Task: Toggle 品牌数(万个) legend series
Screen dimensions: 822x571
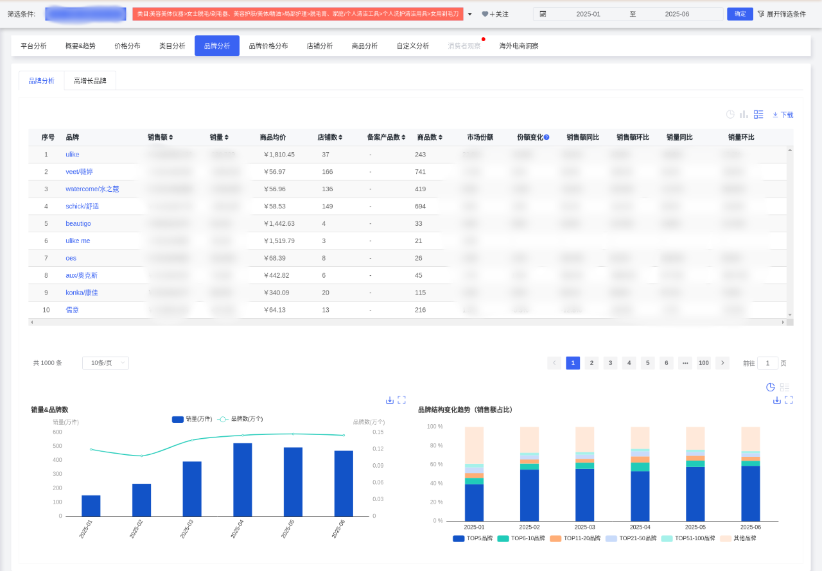Action: [240, 419]
